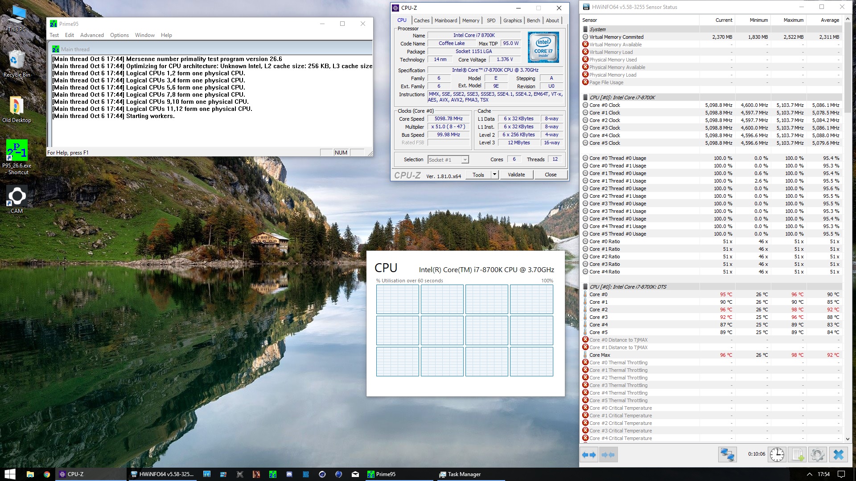Image resolution: width=856 pixels, height=481 pixels.
Task: Open Prime95 Edit menu
Action: (70, 35)
